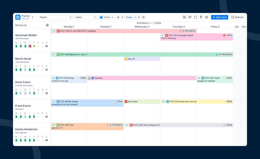Go to previous week arrow
260x159 pixels.
(123, 17)
